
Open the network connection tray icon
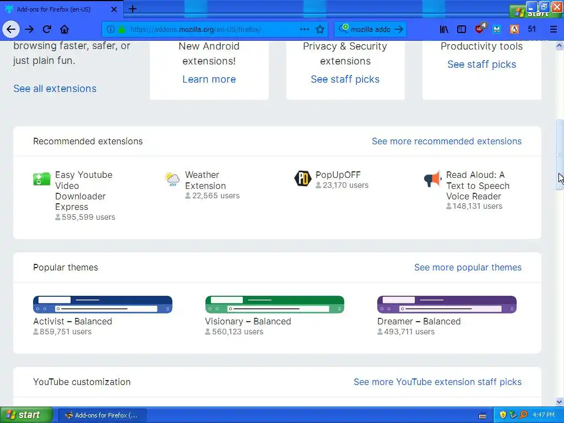click(513, 415)
